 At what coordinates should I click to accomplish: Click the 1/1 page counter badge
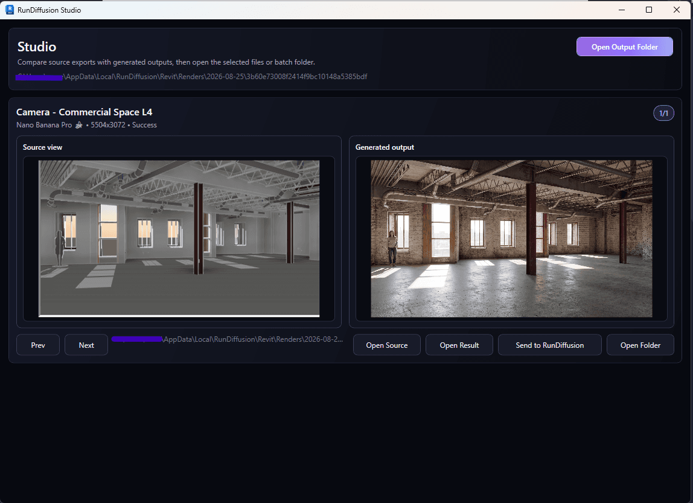663,113
